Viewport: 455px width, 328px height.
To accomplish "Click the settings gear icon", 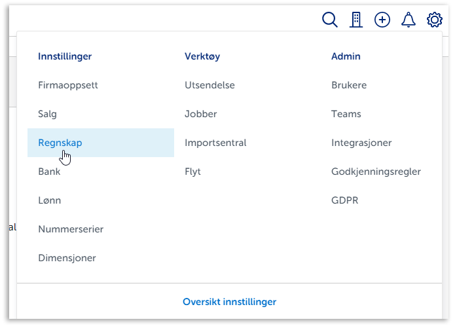I will [435, 20].
